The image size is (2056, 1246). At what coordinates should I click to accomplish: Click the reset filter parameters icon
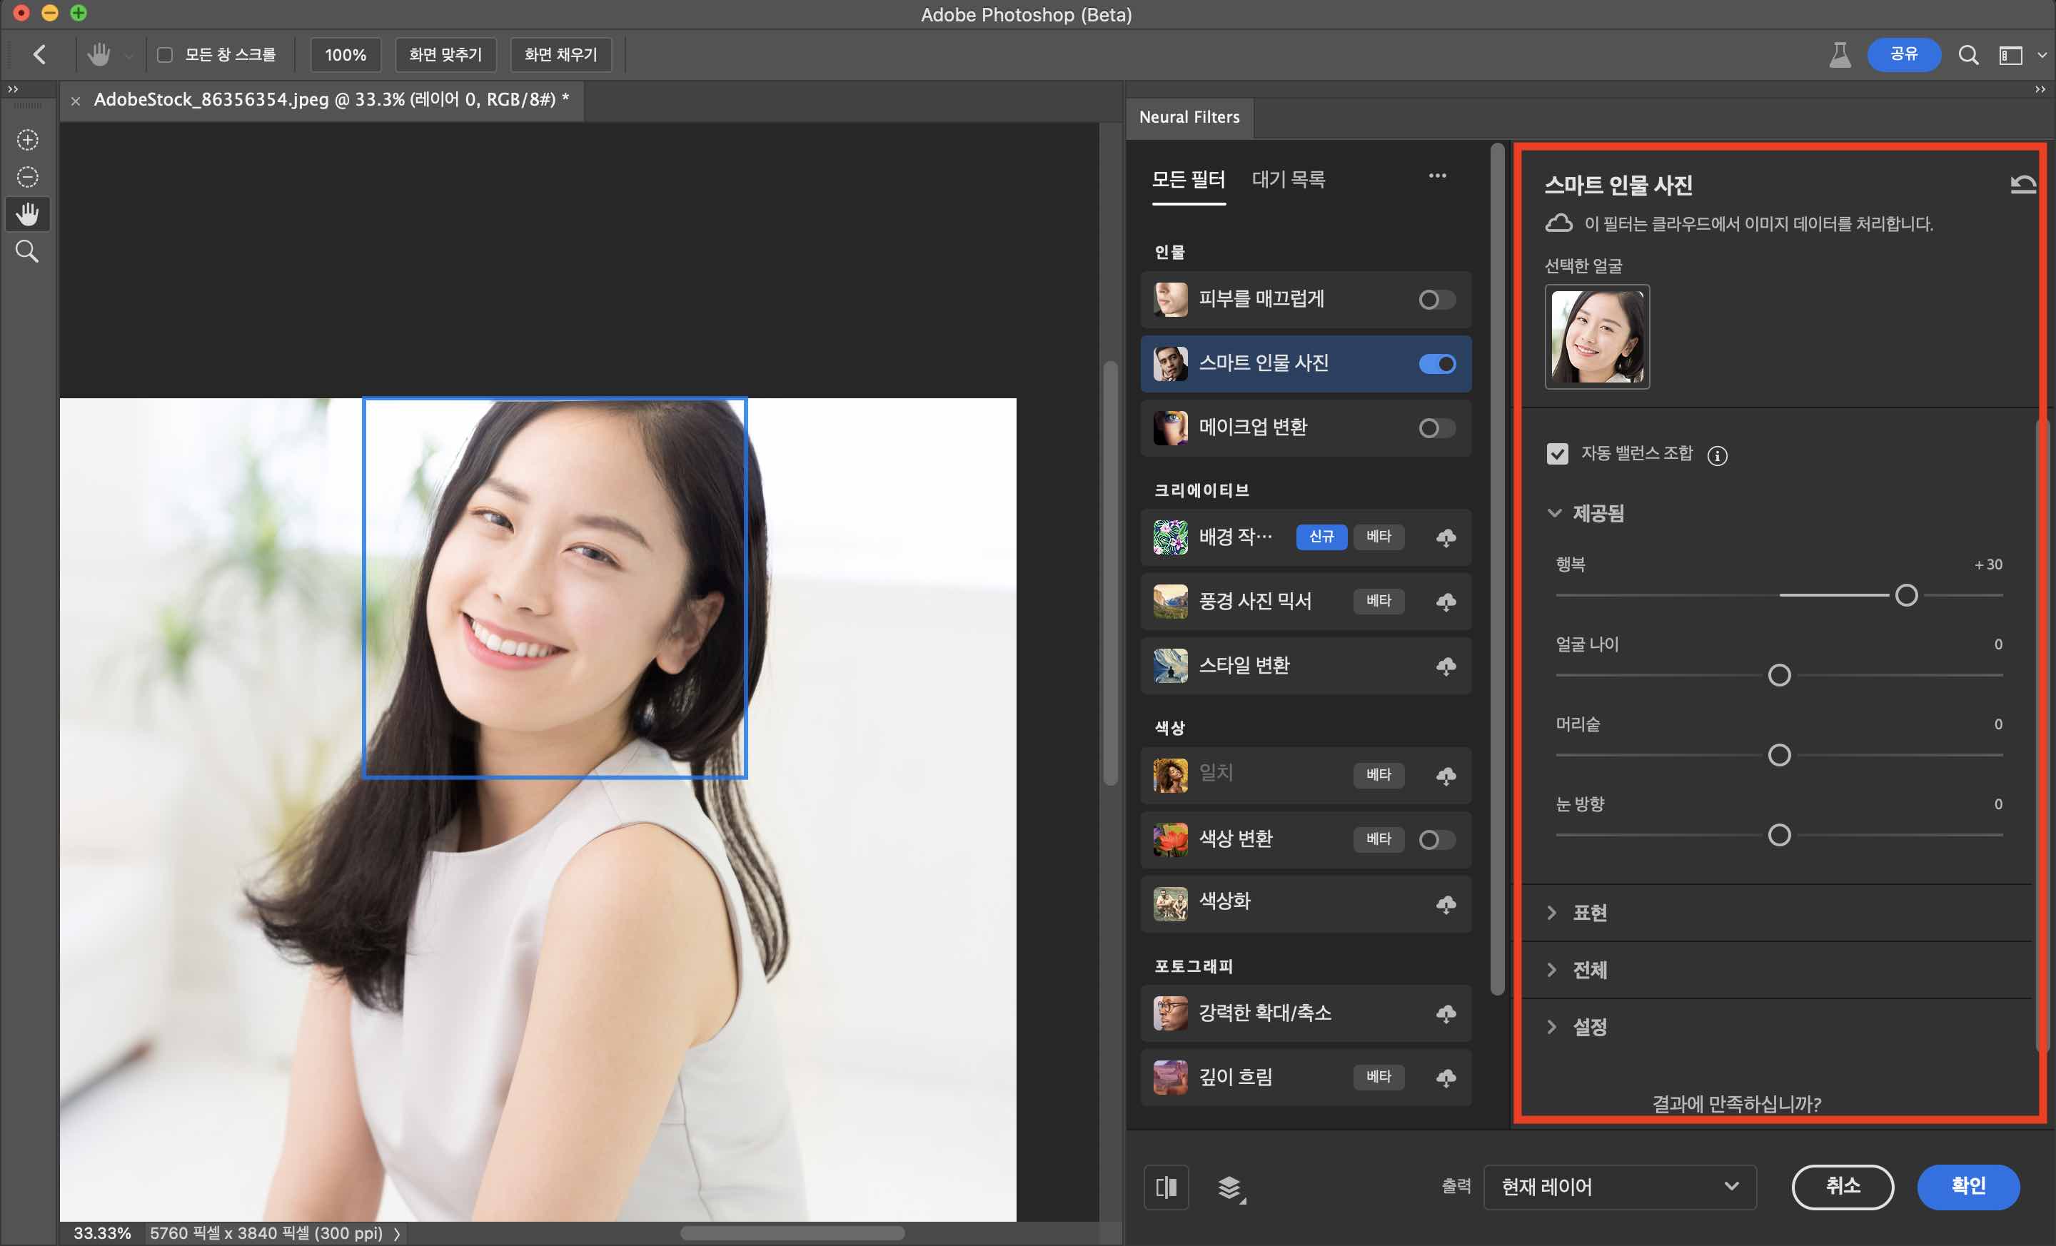coord(2022,184)
